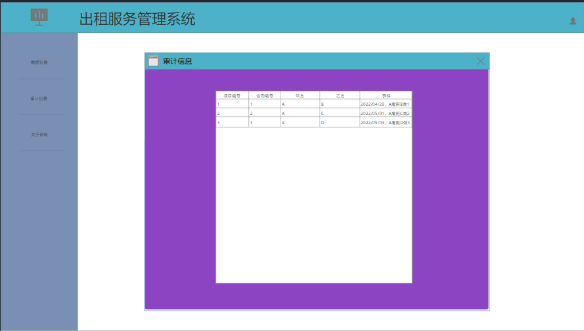Viewport: 584px width, 331px height.
Task: Open the user profile icon in header
Action: click(x=573, y=21)
